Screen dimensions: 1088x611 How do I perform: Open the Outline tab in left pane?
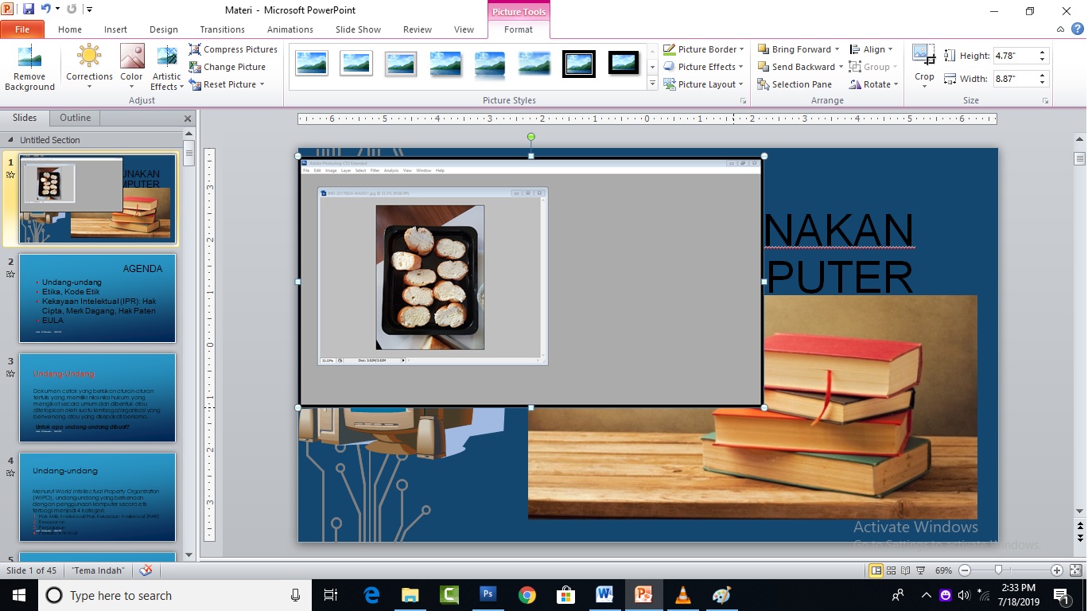click(x=74, y=118)
